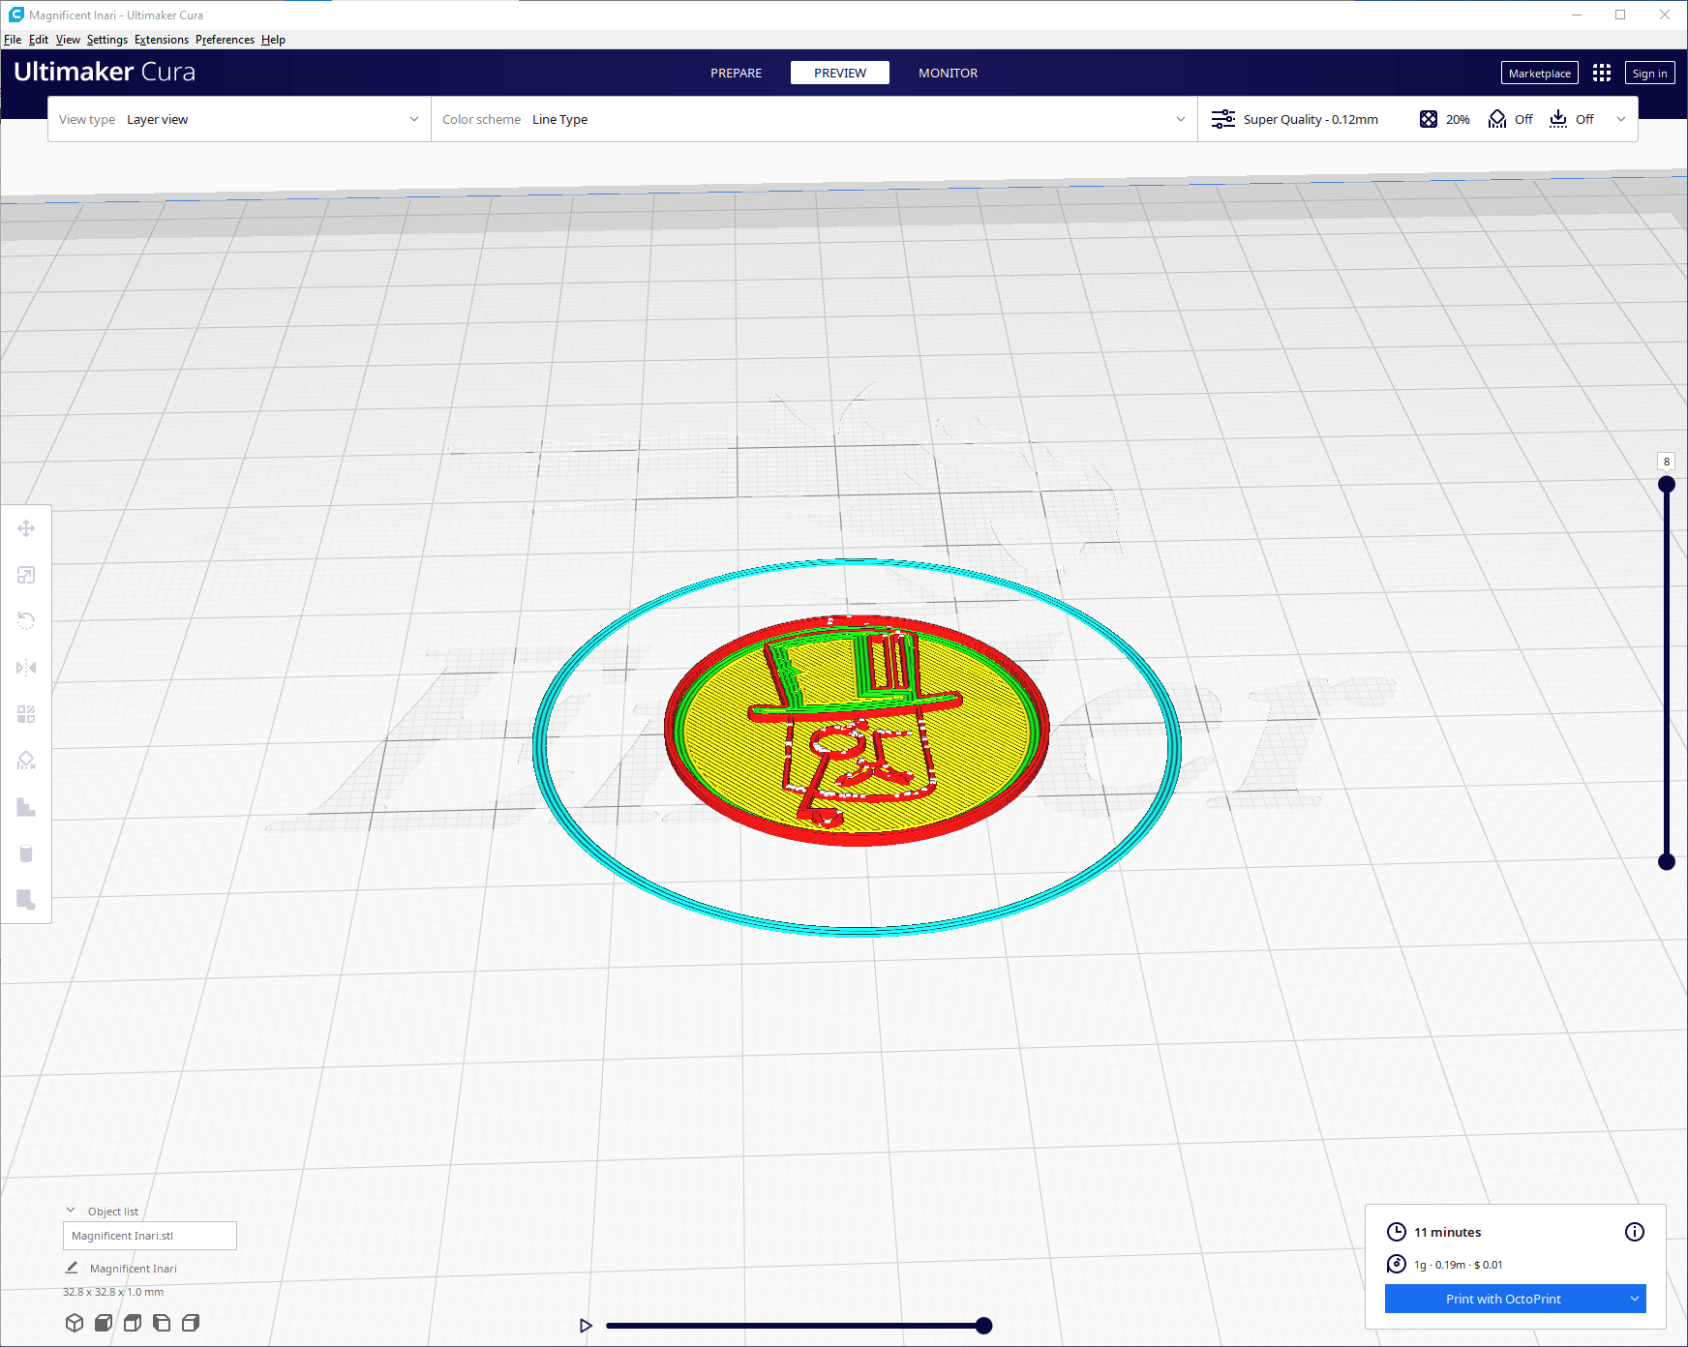Open the Ultimaker apps grid icon
This screenshot has height=1347, width=1688.
(x=1602, y=74)
